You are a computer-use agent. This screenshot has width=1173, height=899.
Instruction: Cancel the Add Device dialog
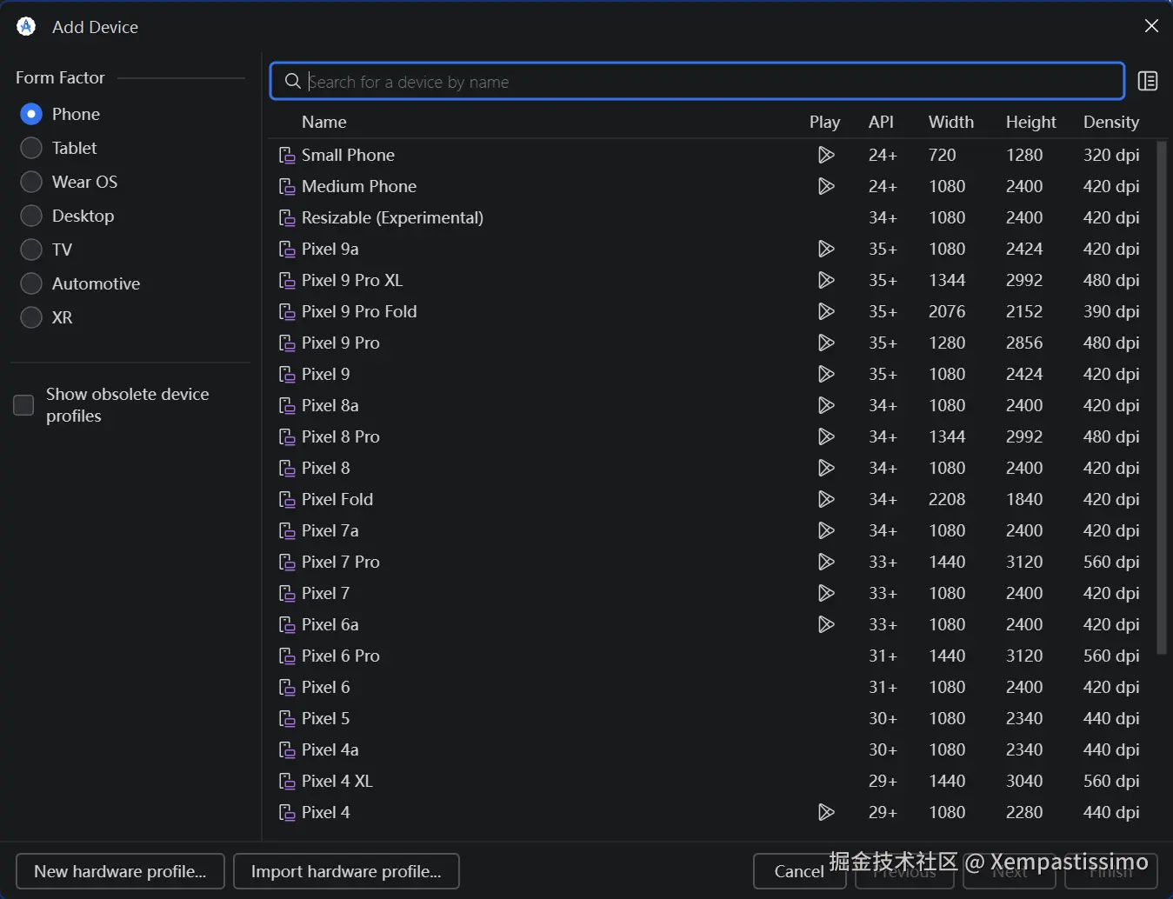click(x=799, y=871)
